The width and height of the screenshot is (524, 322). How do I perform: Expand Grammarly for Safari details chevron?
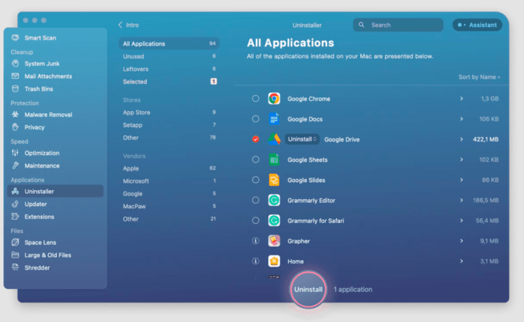coord(462,221)
